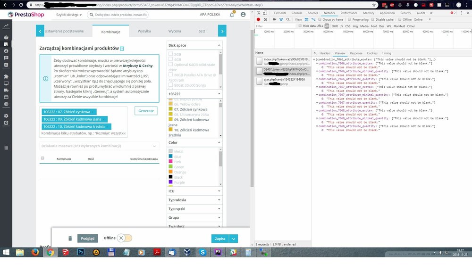Click the delete product trash icon
This screenshot has height=265, width=472.
click(x=70, y=238)
